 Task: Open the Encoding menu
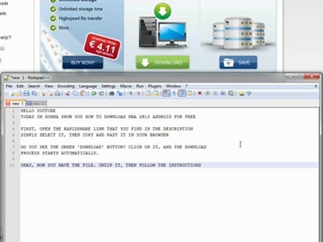tap(66, 86)
